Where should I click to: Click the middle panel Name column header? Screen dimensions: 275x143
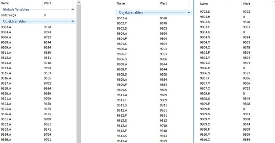[x=137, y=4]
